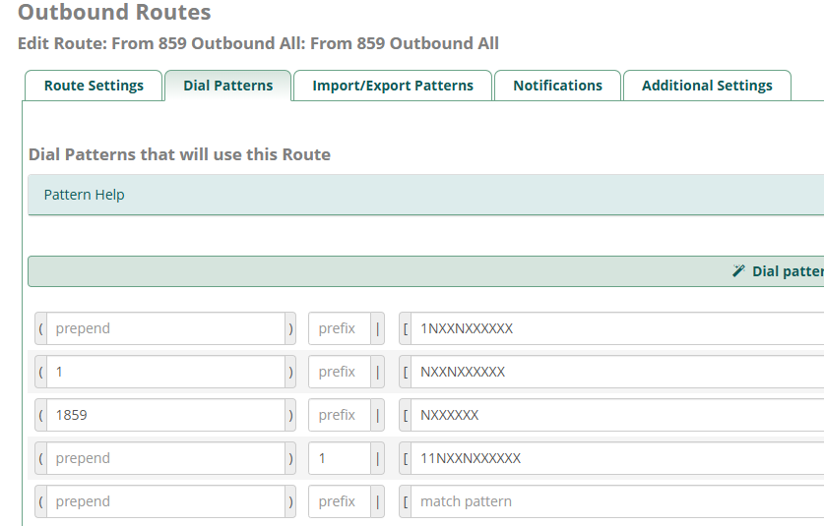Expand the Pattern Help section
Viewport: 824px width, 526px height.
[x=85, y=195]
